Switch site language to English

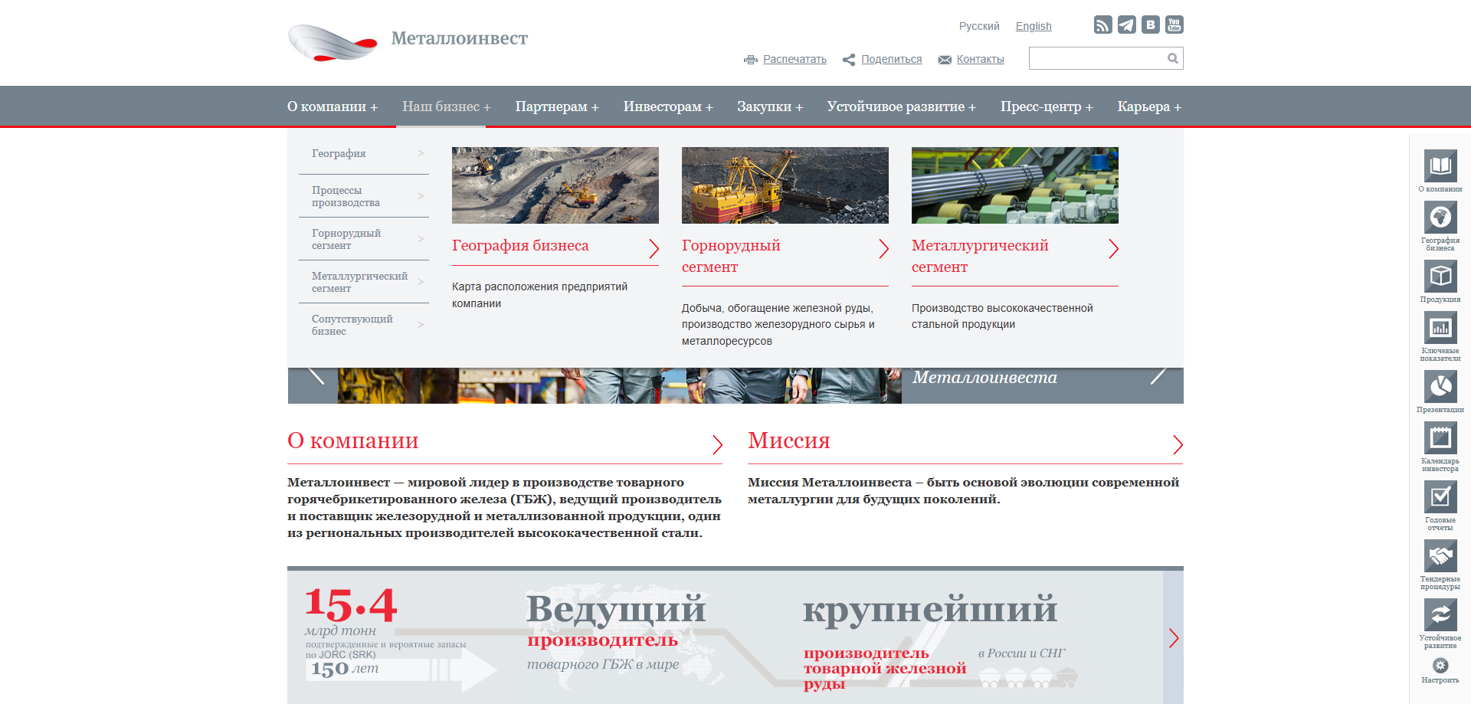[1033, 25]
